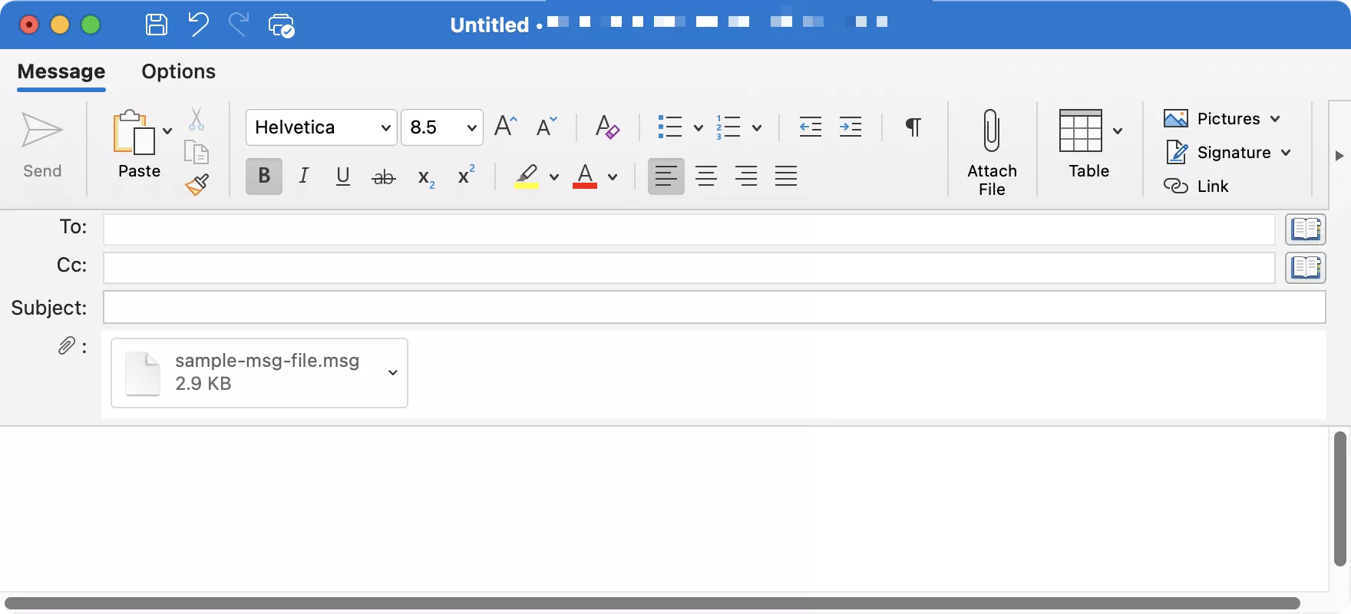
Task: Switch to the Options tab
Action: (179, 71)
